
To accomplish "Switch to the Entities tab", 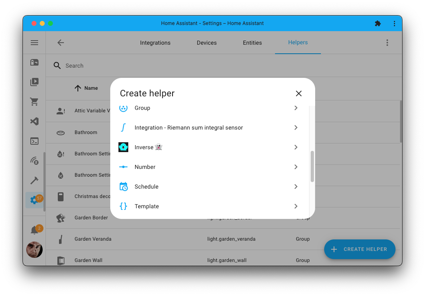I will pyautogui.click(x=252, y=43).
